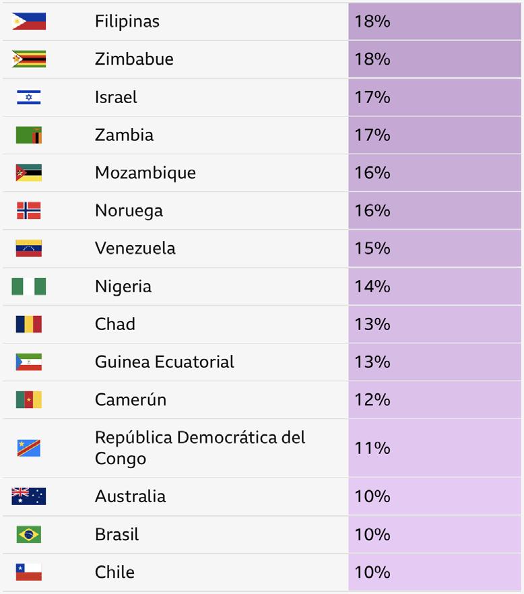Click the Zambia flag icon

pos(29,135)
